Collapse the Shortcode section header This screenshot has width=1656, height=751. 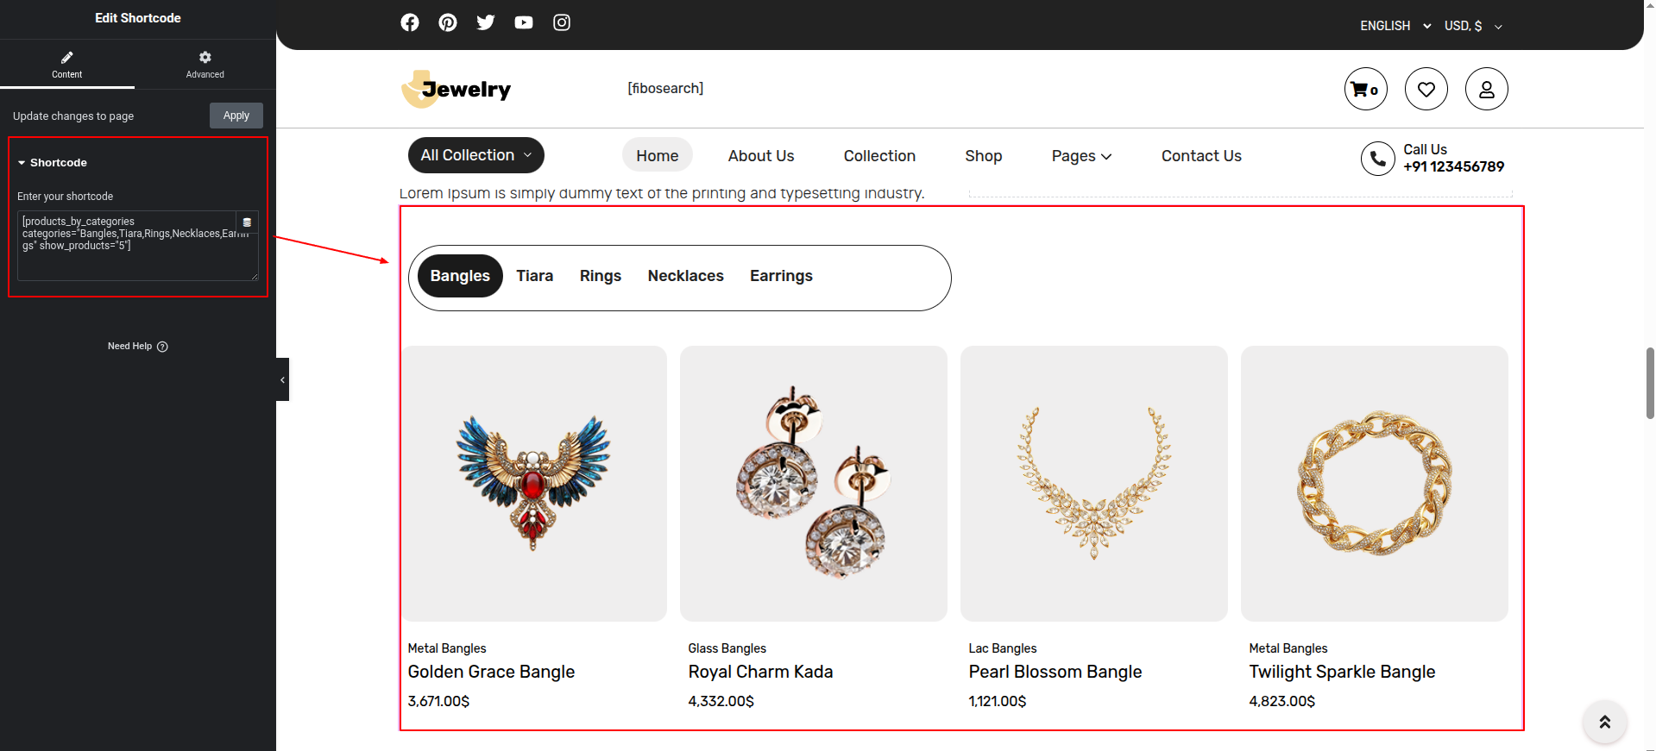coord(59,162)
